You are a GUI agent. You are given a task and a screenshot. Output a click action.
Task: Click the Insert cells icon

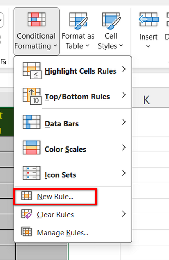[148, 20]
